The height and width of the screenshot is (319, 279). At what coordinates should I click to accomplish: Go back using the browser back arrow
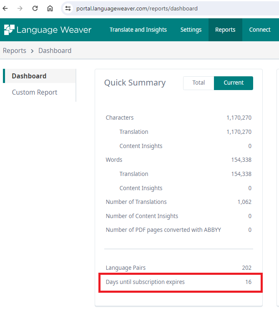(x=5, y=8)
